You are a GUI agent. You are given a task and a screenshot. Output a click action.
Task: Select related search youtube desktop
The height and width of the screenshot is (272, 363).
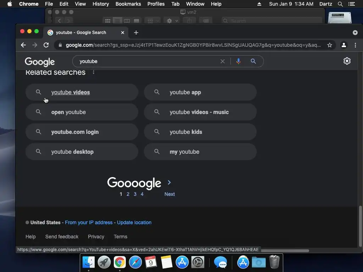click(x=82, y=152)
